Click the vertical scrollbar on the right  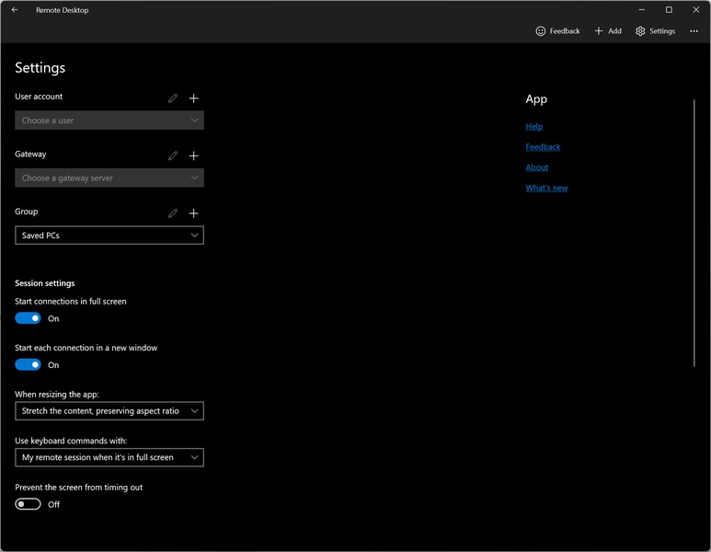pyautogui.click(x=694, y=230)
